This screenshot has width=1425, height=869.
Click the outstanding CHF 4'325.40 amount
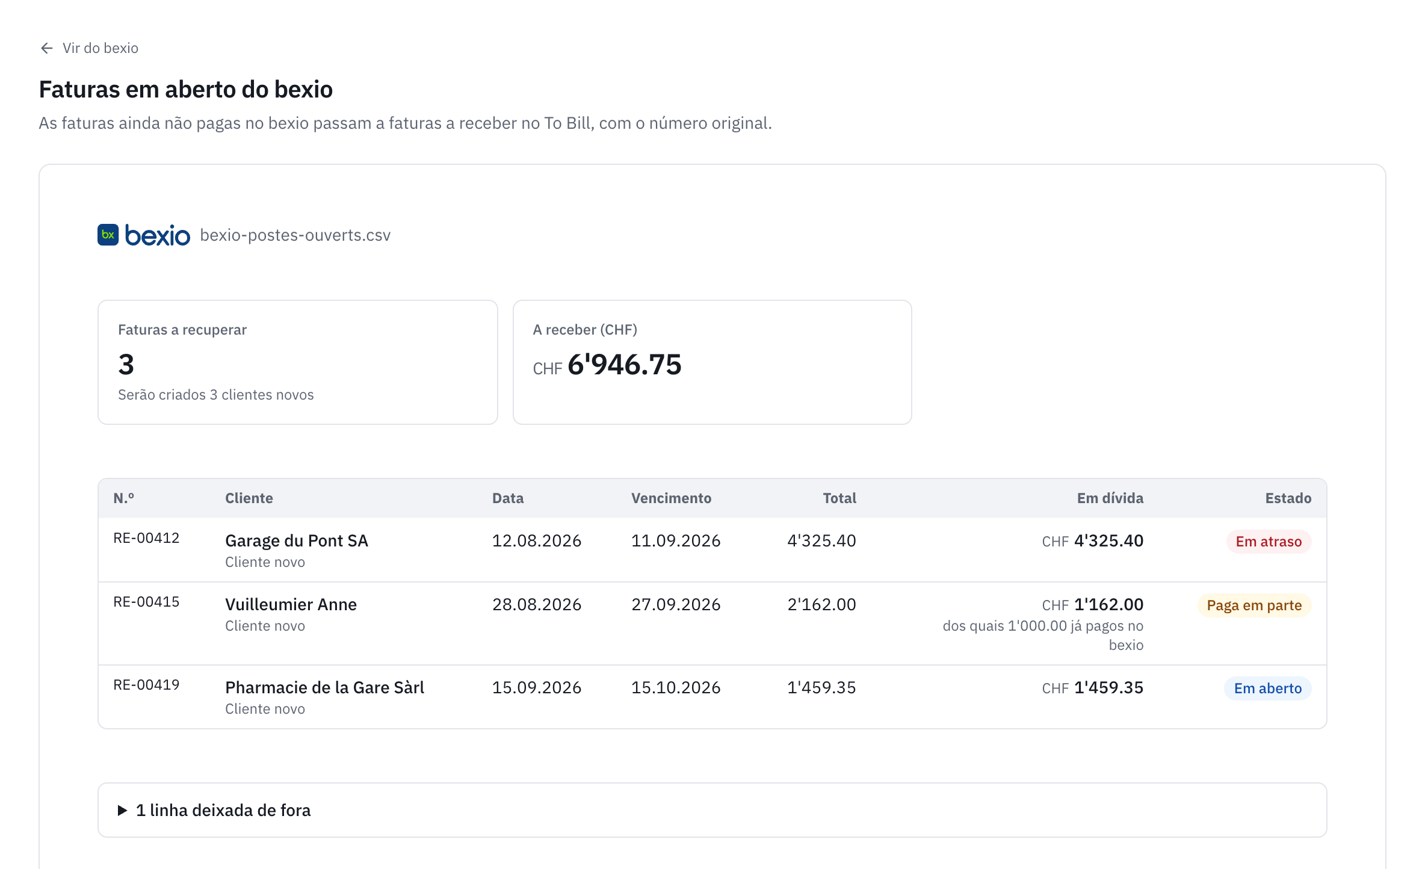tap(1093, 541)
